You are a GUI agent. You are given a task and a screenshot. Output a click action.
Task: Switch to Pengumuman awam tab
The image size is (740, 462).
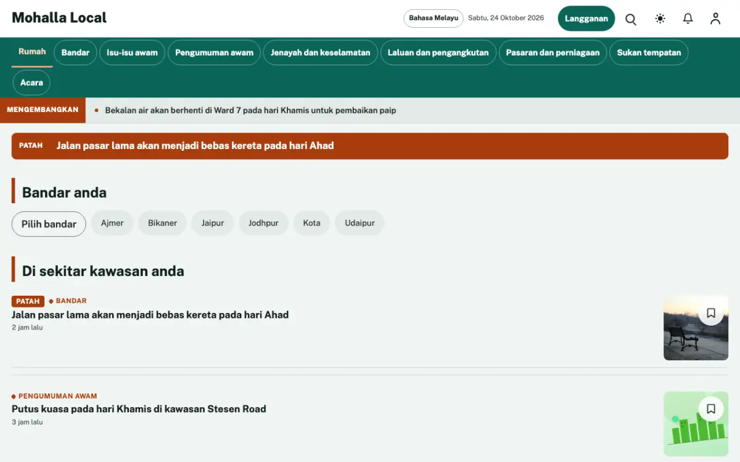tap(214, 52)
